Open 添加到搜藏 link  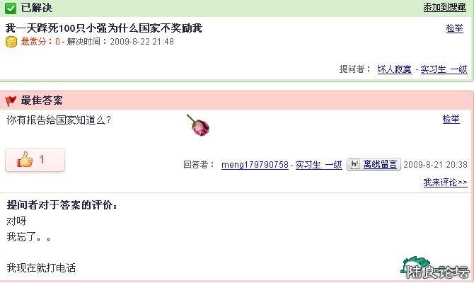[x=444, y=7]
